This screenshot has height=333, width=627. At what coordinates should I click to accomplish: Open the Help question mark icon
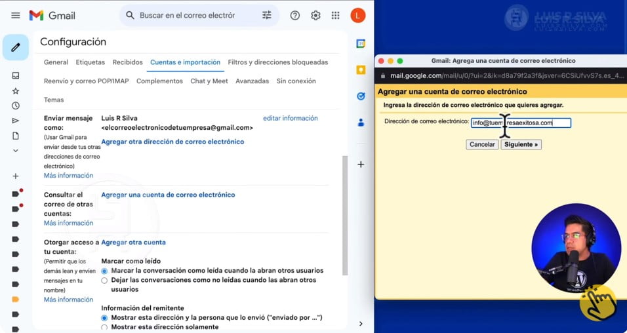click(295, 16)
